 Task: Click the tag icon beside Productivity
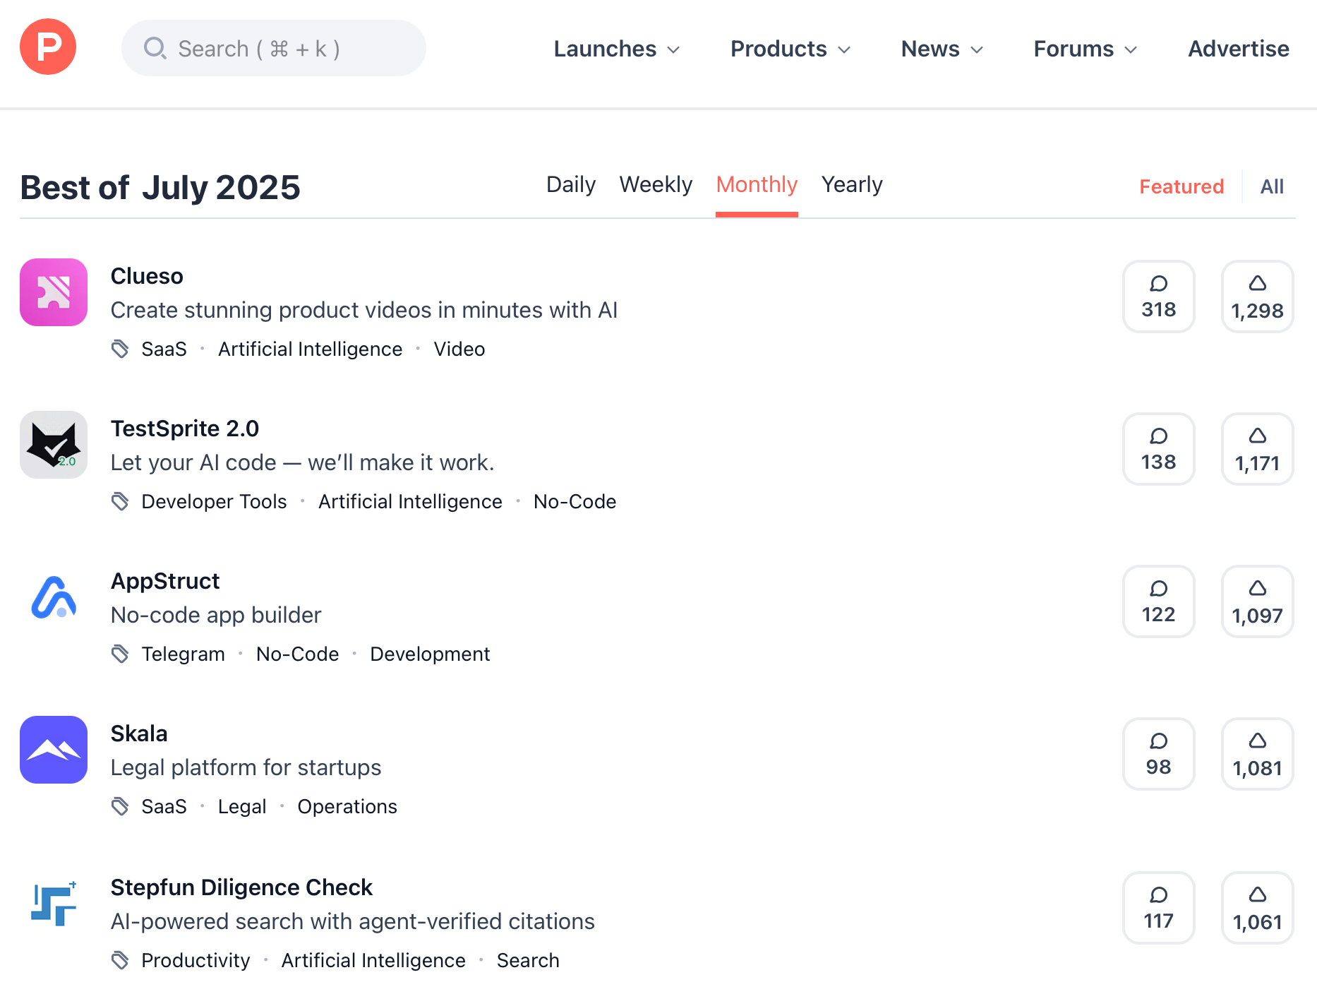[120, 960]
